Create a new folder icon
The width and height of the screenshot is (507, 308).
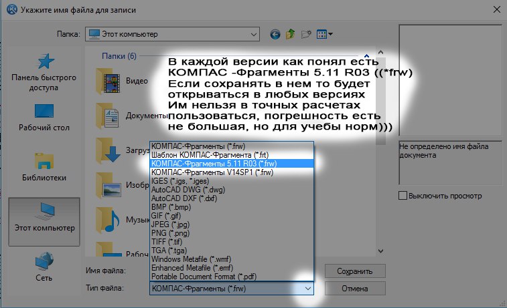coord(306,34)
